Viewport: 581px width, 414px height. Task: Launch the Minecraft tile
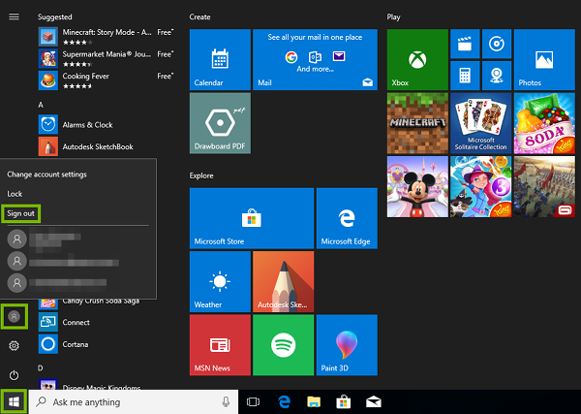[x=417, y=123]
